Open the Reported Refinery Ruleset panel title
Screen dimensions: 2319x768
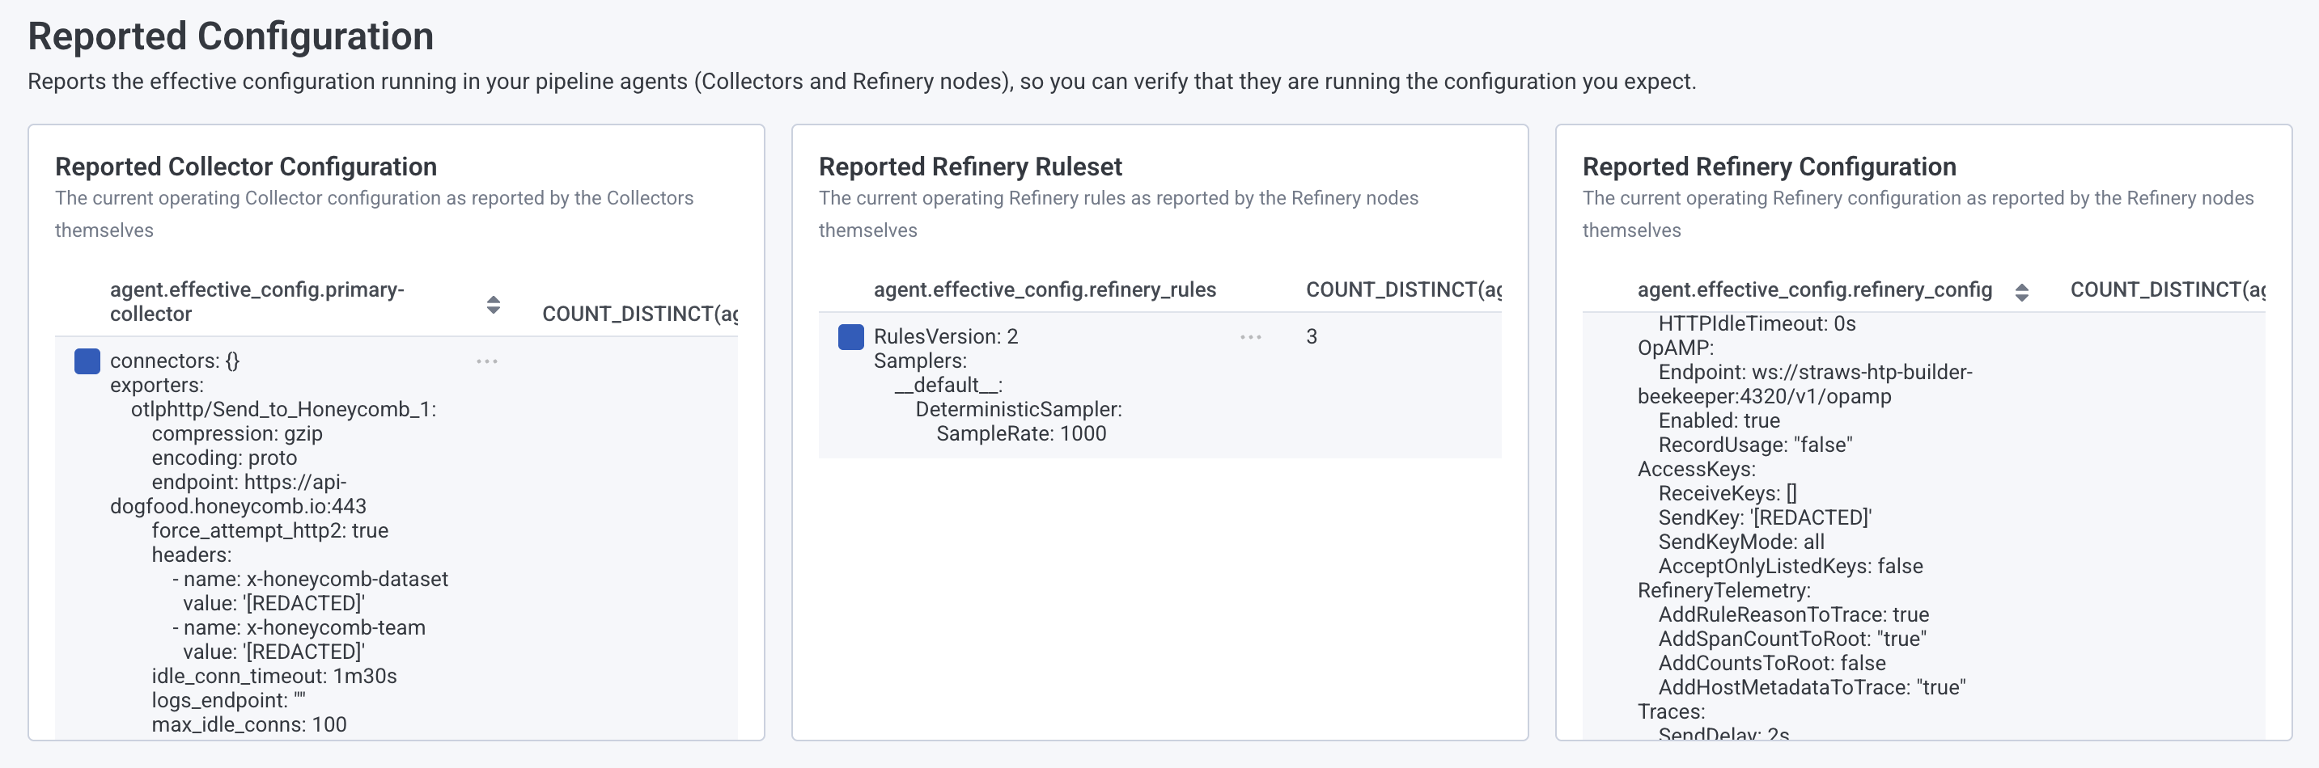pos(969,167)
